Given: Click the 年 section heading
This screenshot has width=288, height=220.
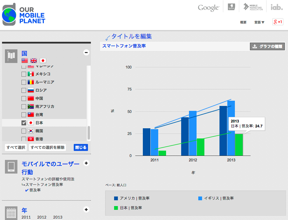Looking at the screenshot, I should 24,210.
